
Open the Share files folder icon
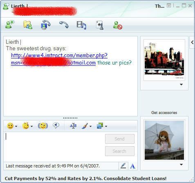click(x=28, y=25)
